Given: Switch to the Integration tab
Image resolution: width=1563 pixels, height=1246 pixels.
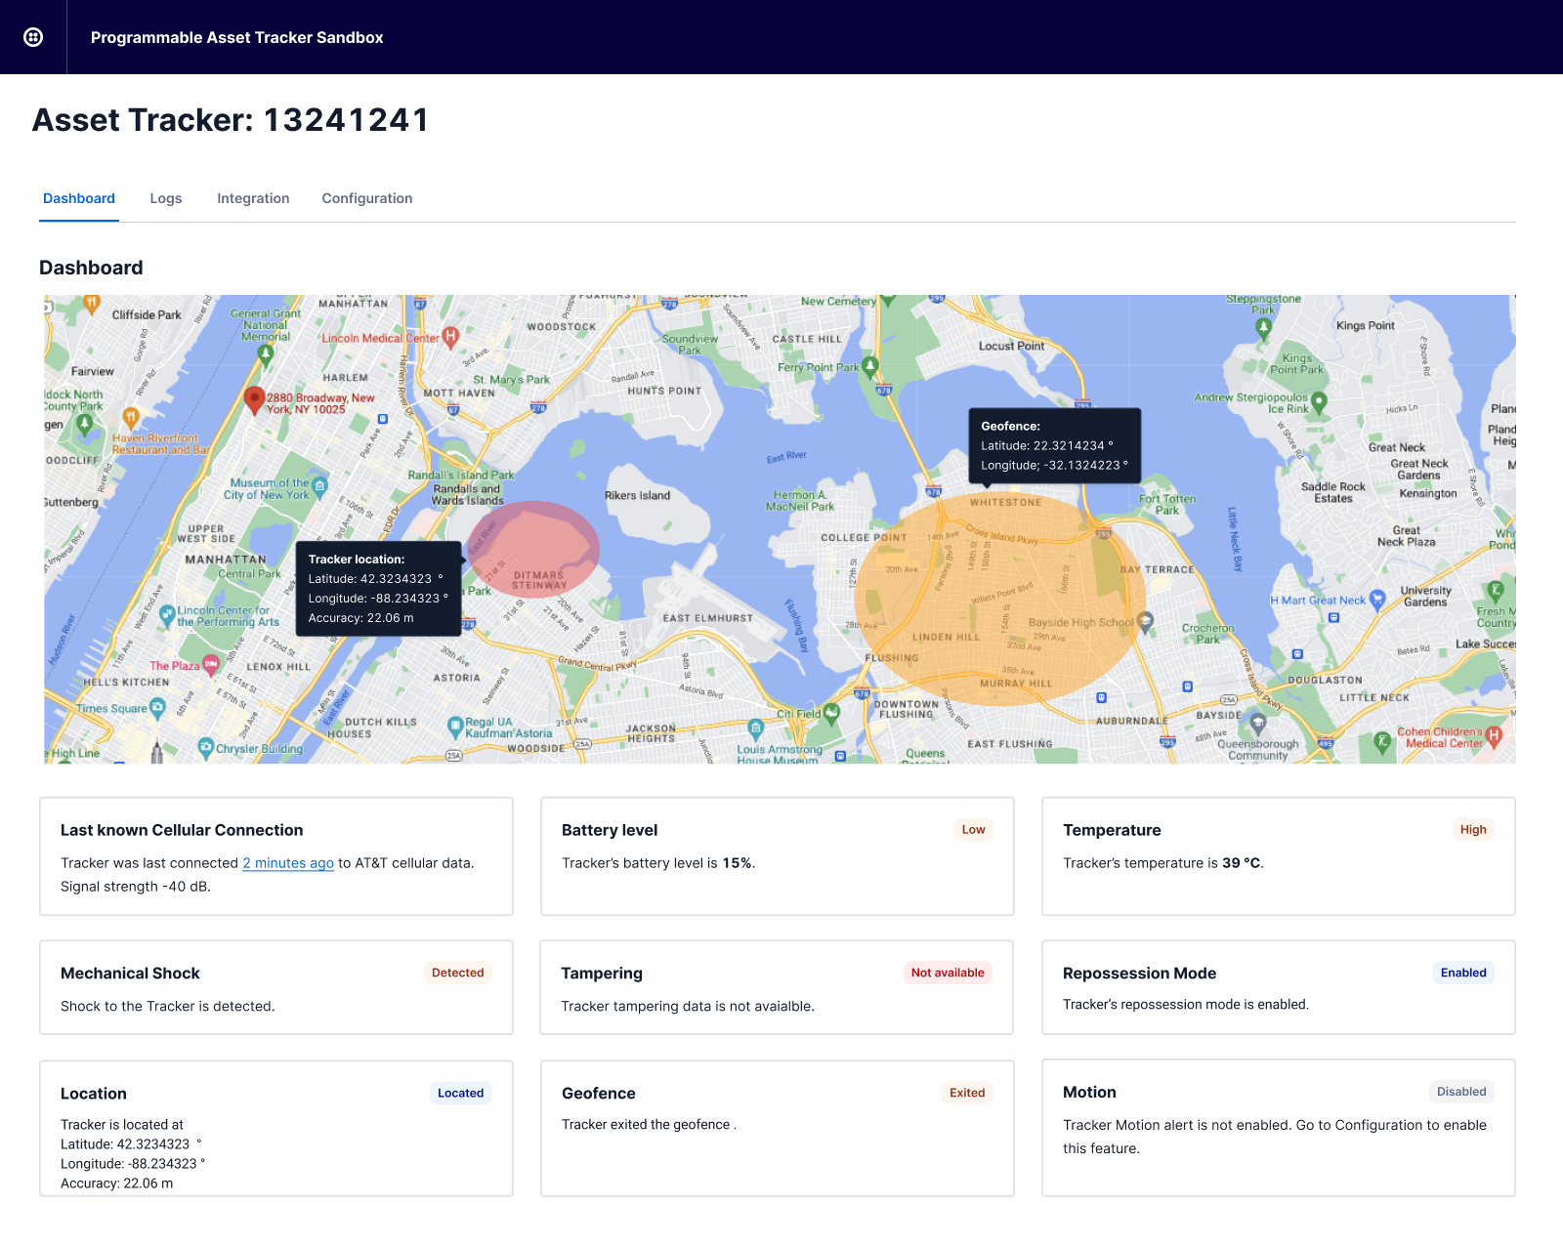Looking at the screenshot, I should click(253, 198).
